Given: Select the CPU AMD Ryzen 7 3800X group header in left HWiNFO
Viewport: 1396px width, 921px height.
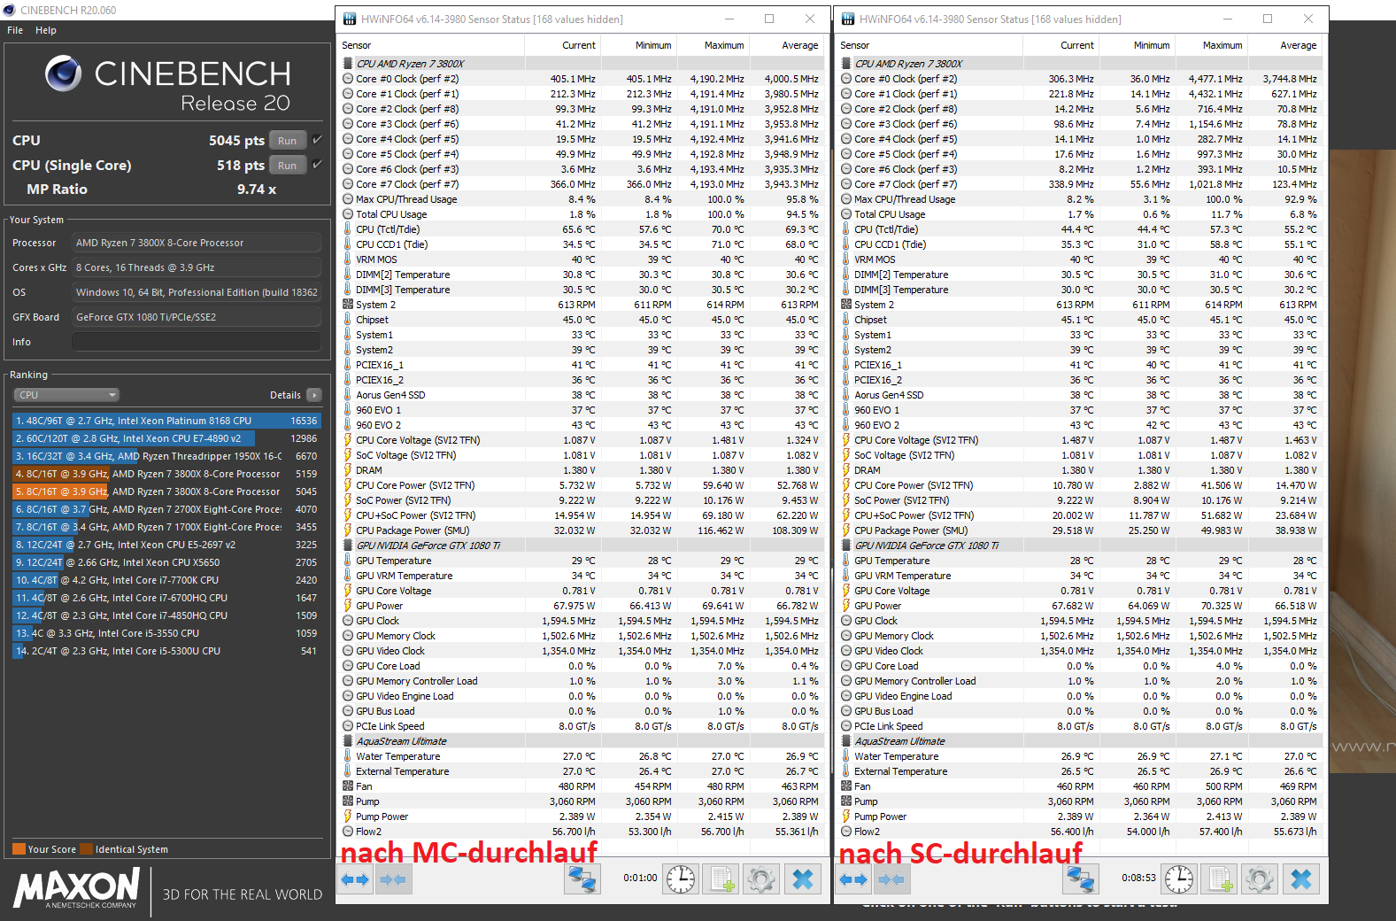Looking at the screenshot, I should point(581,64).
